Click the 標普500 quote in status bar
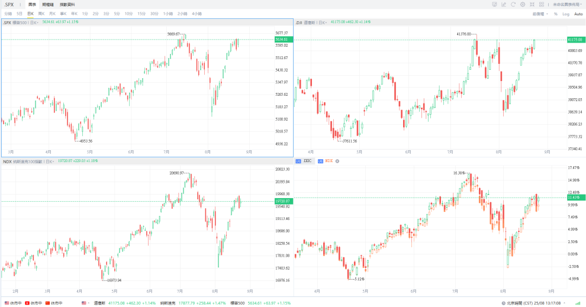This screenshot has height=307, width=586. (260, 303)
